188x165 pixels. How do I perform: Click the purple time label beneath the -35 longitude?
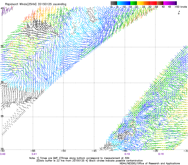[161, 154]
